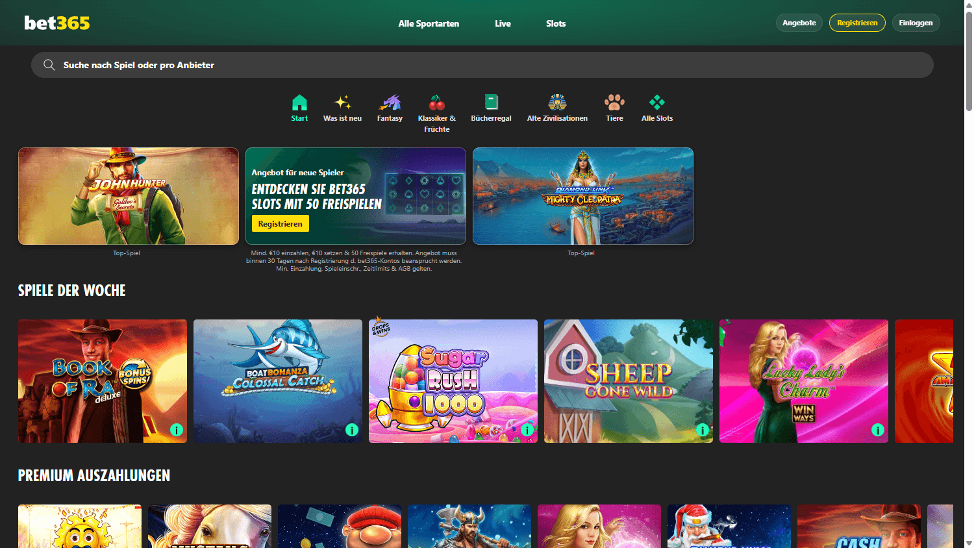Viewport: 974px width, 548px height.
Task: Focus the Suche nach Spiel search field
Action: pyautogui.click(x=482, y=65)
